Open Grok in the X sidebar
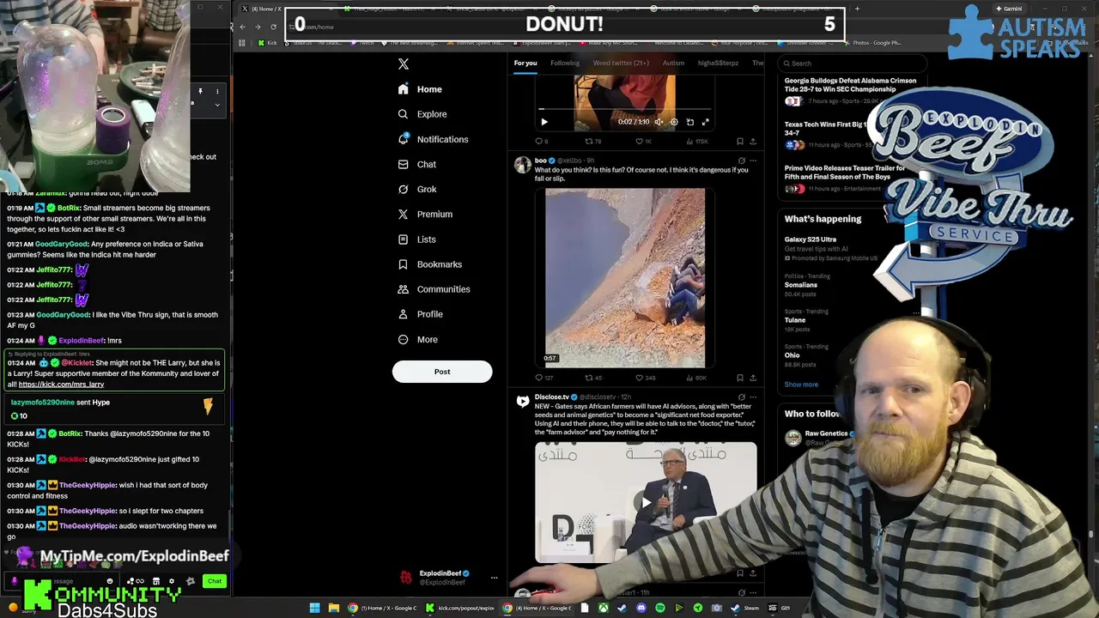The width and height of the screenshot is (1099, 618). click(x=417, y=189)
